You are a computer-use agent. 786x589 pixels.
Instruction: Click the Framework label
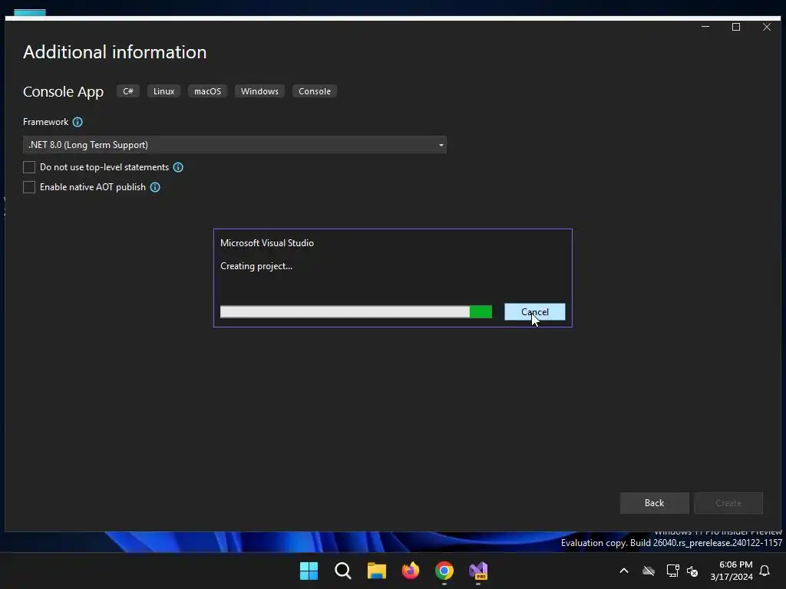[45, 122]
